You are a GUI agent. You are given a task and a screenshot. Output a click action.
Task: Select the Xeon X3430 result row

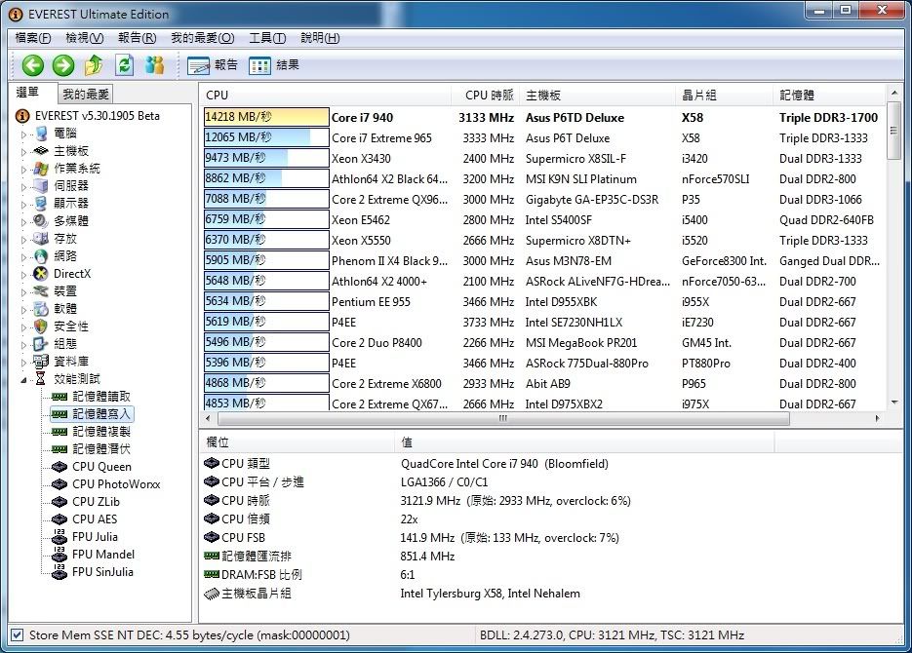[x=544, y=158]
